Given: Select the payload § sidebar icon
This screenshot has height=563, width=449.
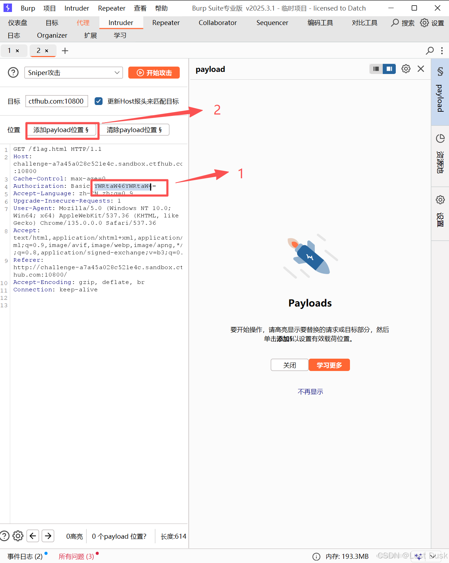Looking at the screenshot, I should [440, 72].
